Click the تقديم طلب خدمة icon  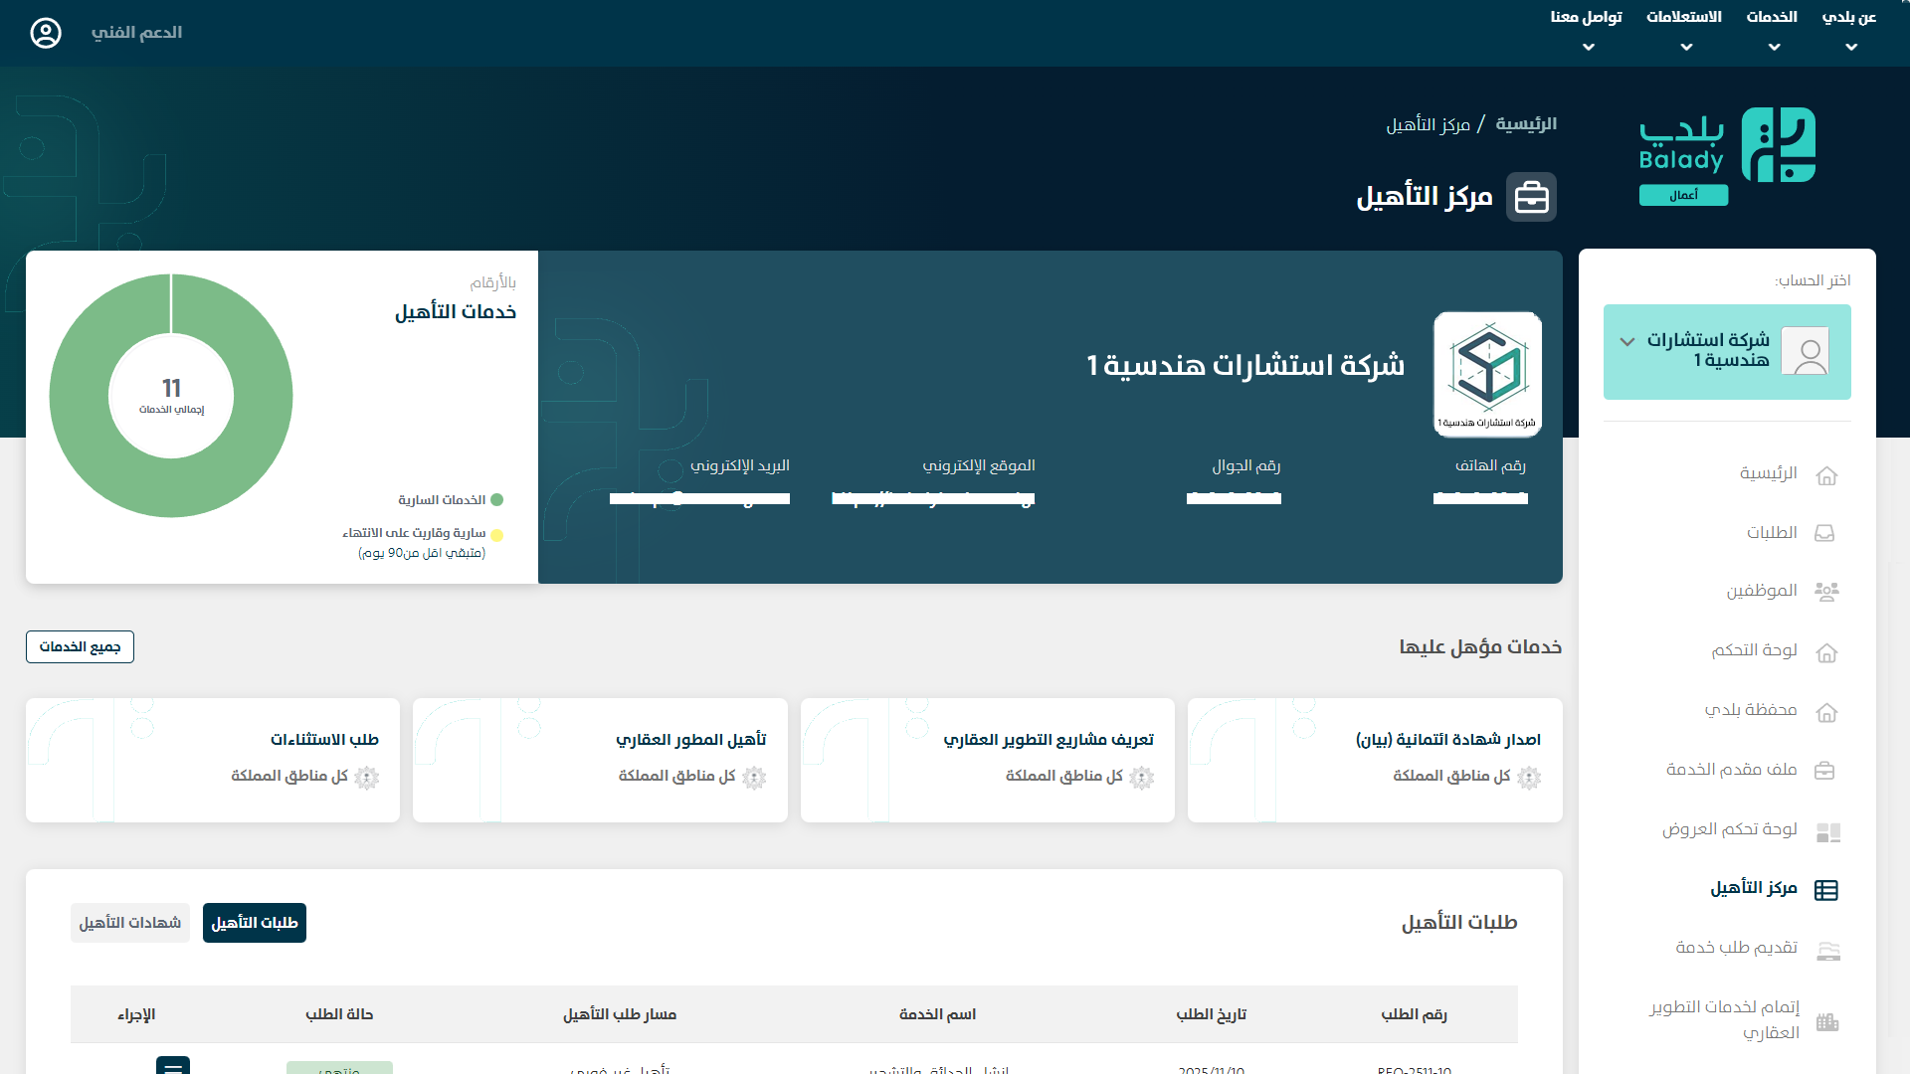pyautogui.click(x=1827, y=950)
